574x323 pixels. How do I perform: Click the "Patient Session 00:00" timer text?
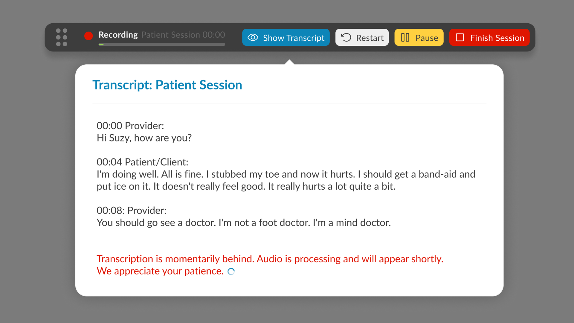(x=183, y=35)
